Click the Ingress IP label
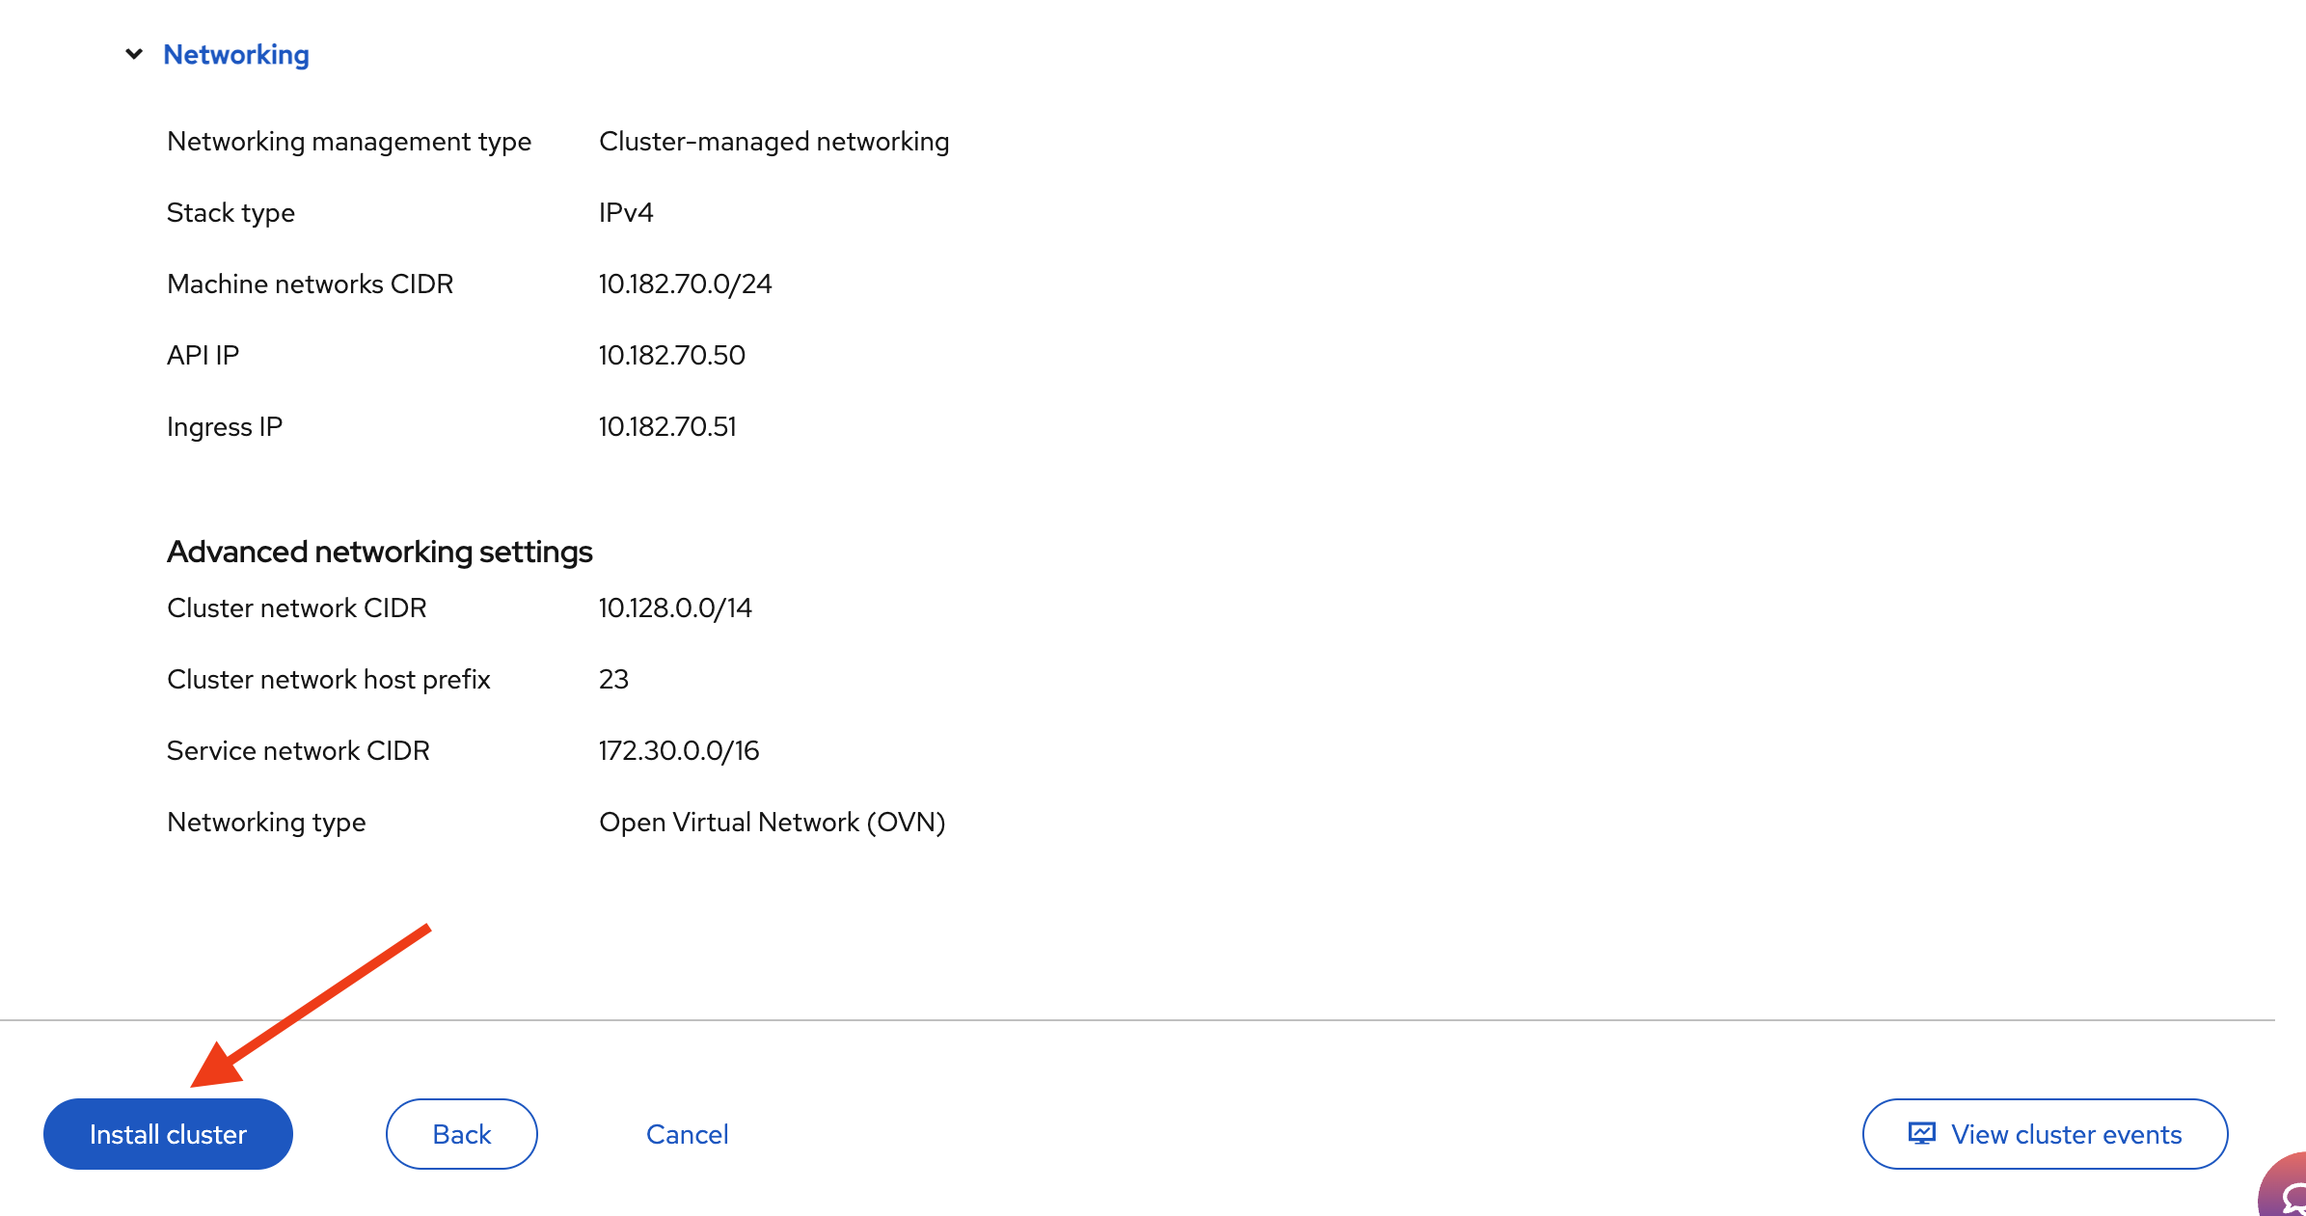Image resolution: width=2306 pixels, height=1216 pixels. click(224, 426)
